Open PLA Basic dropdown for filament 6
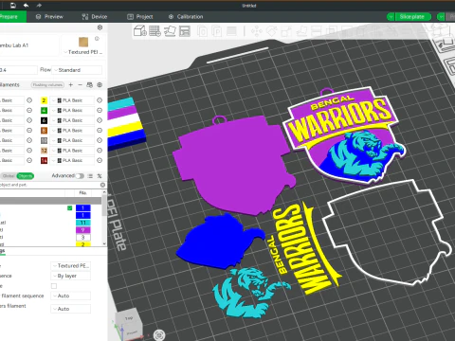 pyautogui.click(x=72, y=120)
